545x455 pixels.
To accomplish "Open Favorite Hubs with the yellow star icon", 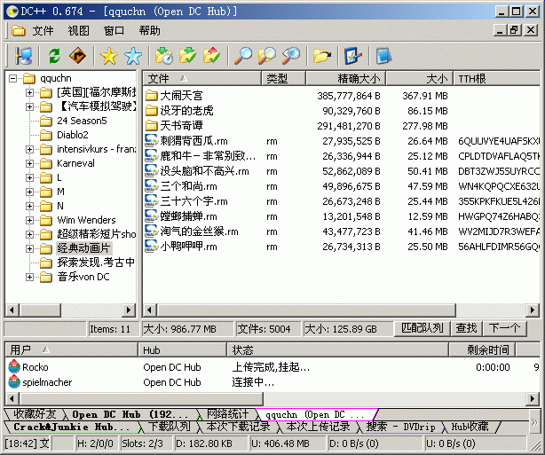I will pos(109,56).
